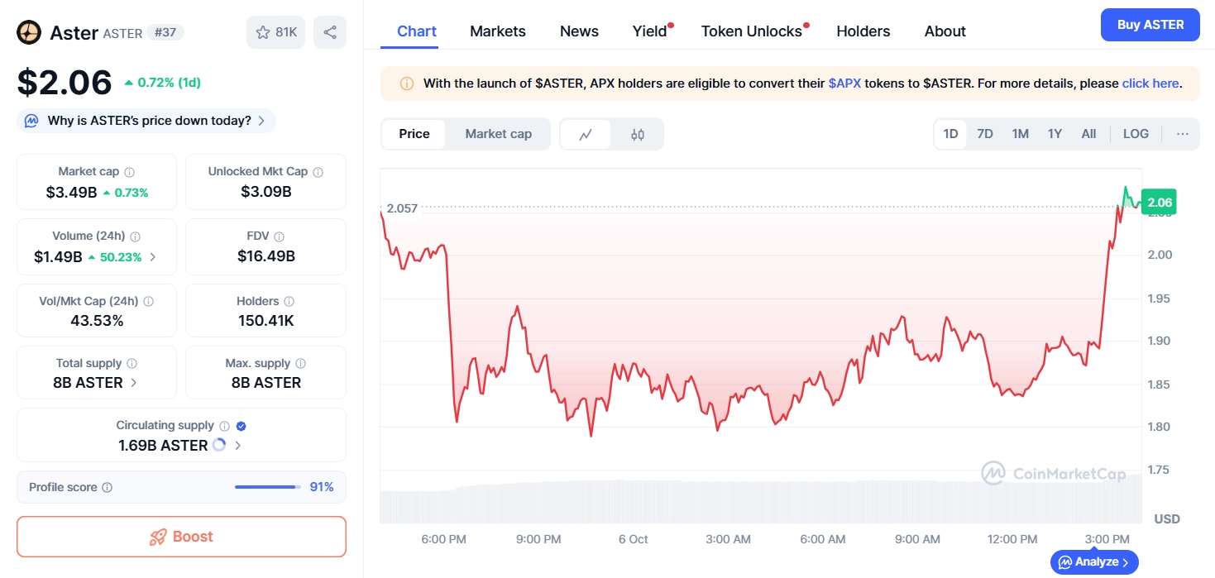This screenshot has width=1215, height=578.
Task: Expand Total supply details with the chevron
Action: 135,382
